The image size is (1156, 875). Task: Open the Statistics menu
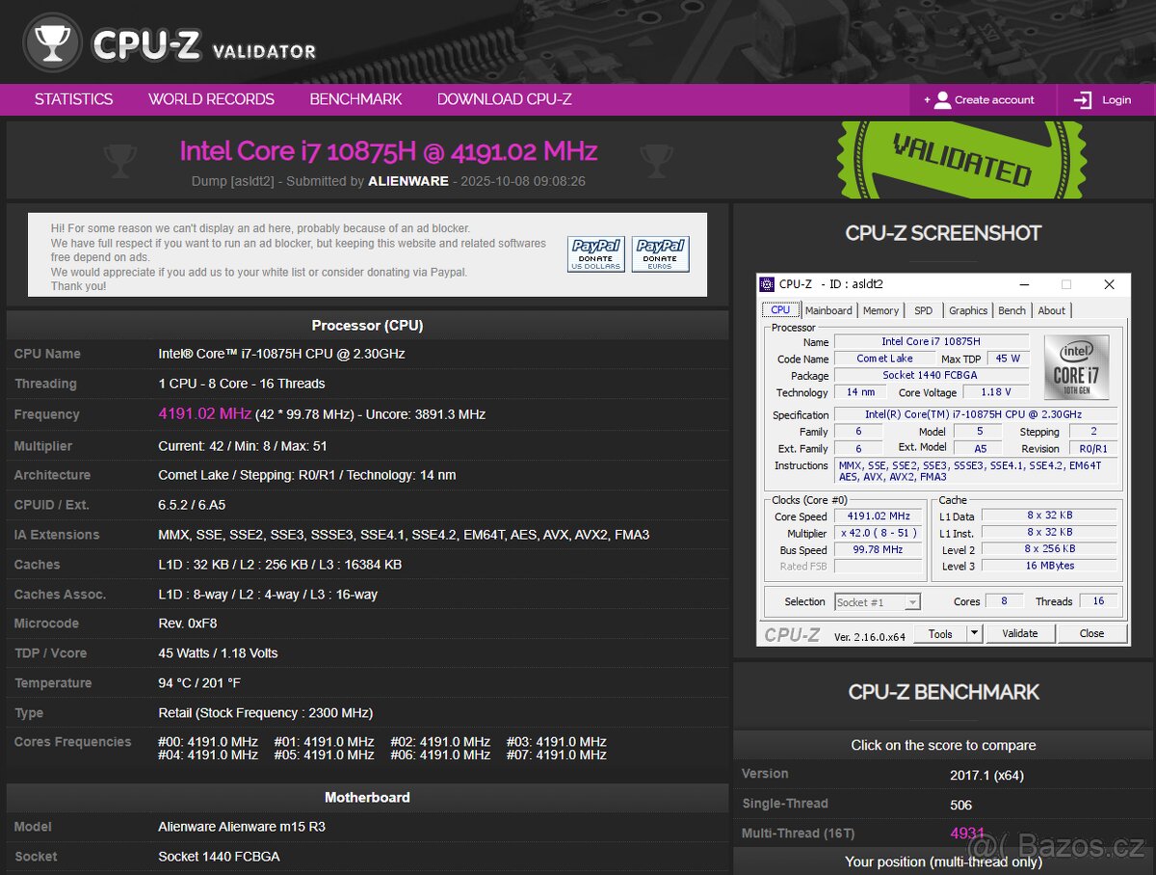click(73, 98)
